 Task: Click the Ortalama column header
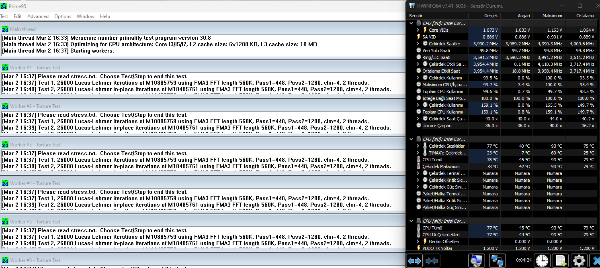point(581,16)
